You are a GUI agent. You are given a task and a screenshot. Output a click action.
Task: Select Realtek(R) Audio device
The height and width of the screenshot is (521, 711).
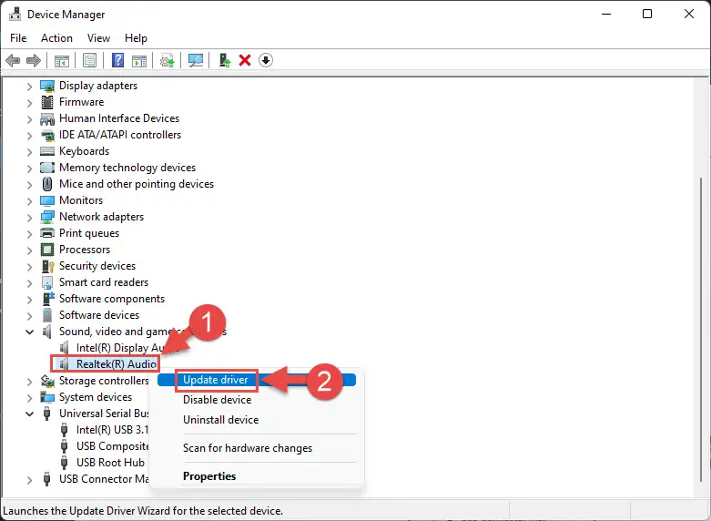point(117,364)
